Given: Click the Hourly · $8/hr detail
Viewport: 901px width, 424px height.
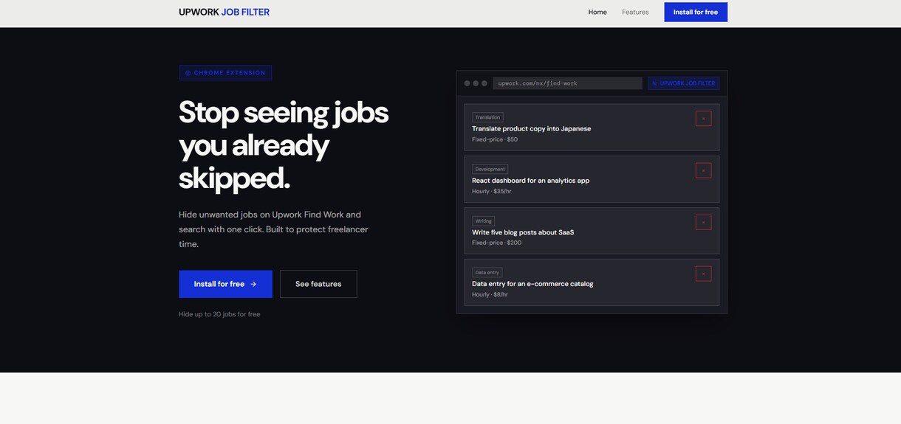Looking at the screenshot, I should pyautogui.click(x=490, y=294).
